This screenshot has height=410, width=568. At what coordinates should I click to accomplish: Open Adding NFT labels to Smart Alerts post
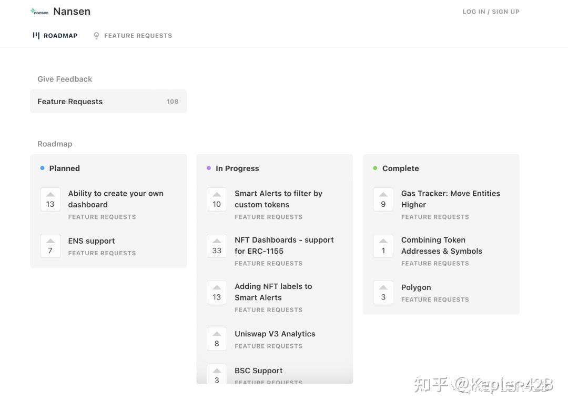click(273, 292)
